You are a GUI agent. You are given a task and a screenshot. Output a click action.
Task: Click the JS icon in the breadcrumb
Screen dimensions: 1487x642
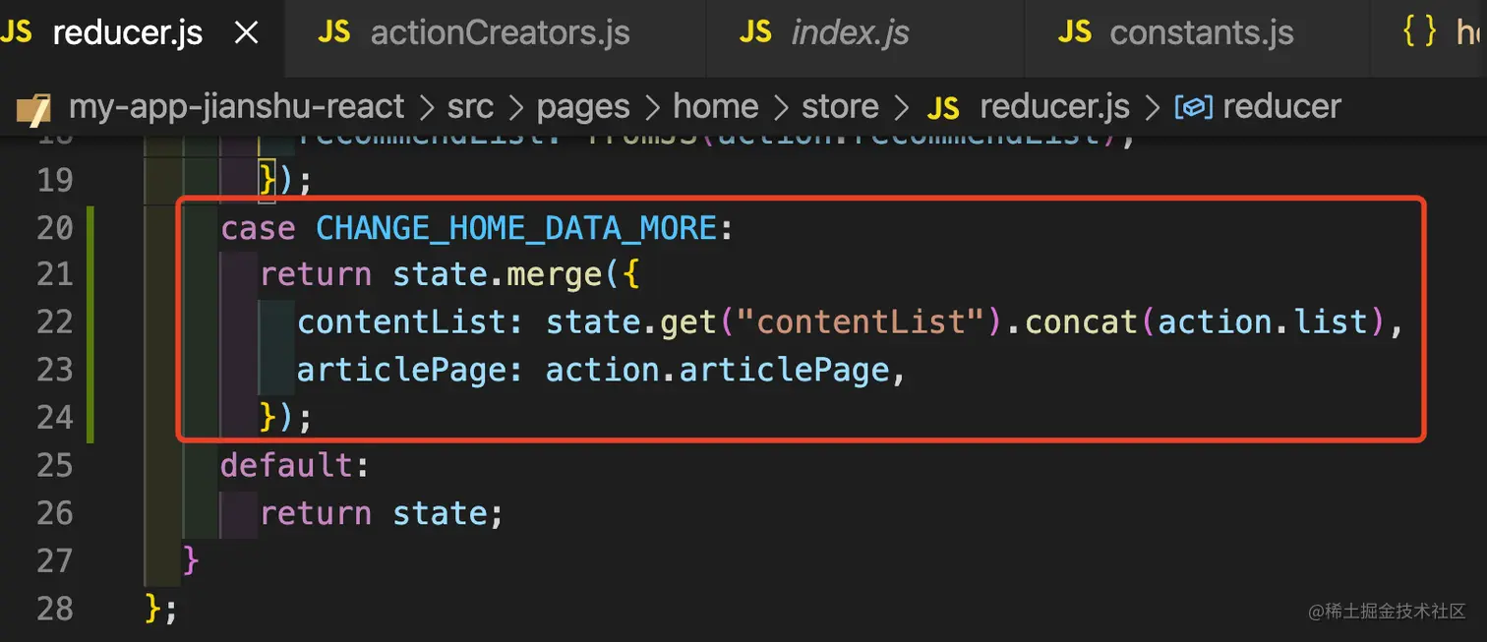(943, 107)
